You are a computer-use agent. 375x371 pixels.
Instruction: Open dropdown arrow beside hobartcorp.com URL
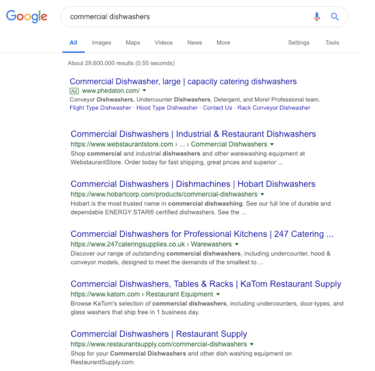click(262, 194)
